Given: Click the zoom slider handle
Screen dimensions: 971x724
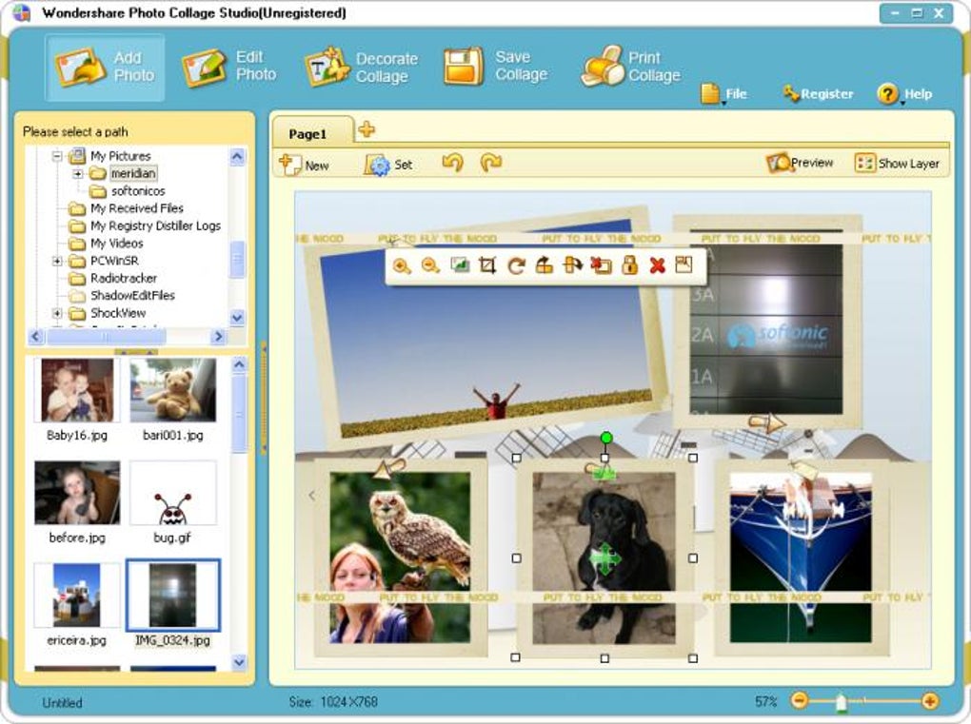Looking at the screenshot, I should [x=841, y=702].
